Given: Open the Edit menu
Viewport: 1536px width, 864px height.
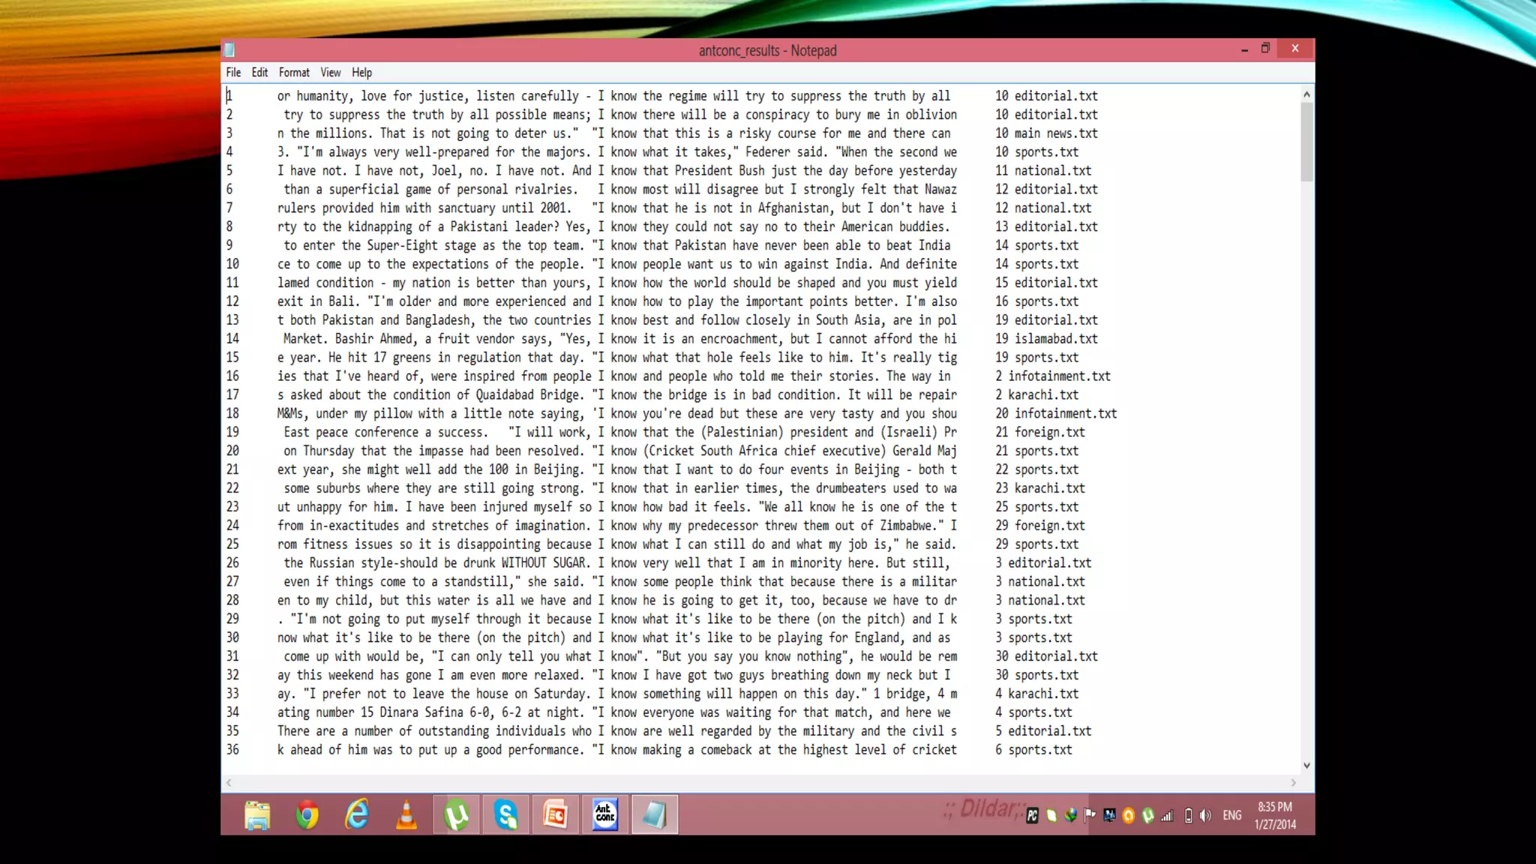Looking at the screenshot, I should 259,73.
